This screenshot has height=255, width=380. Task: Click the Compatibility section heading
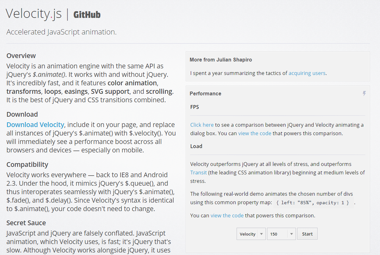coord(27,164)
